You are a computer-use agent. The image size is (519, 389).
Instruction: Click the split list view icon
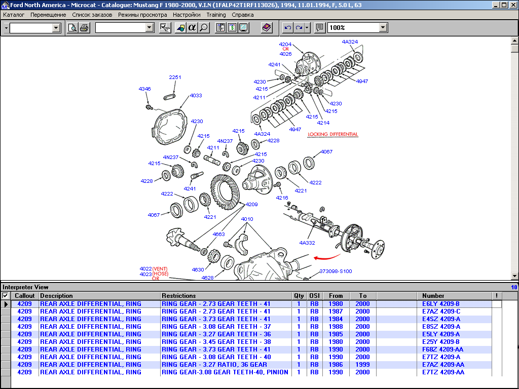(220, 28)
